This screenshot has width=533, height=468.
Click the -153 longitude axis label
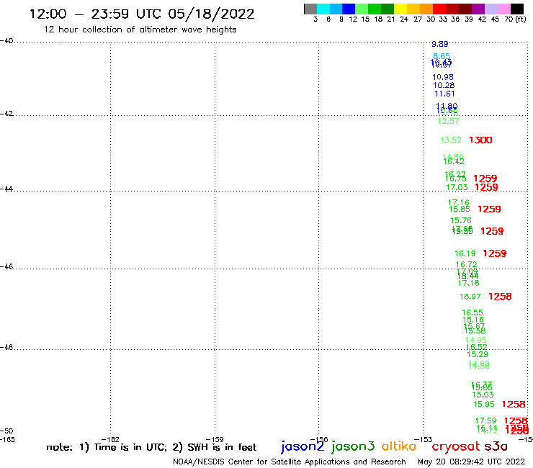[x=424, y=439]
